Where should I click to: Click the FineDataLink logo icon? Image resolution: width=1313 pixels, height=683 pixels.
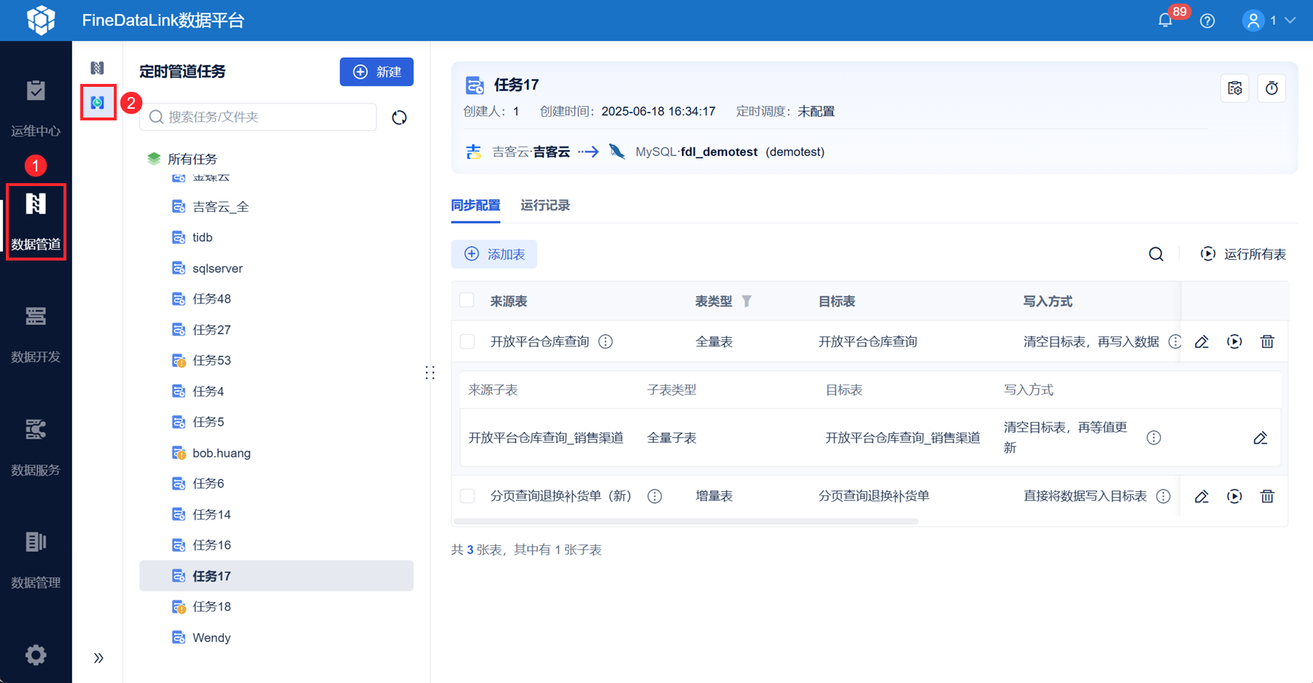(x=41, y=20)
